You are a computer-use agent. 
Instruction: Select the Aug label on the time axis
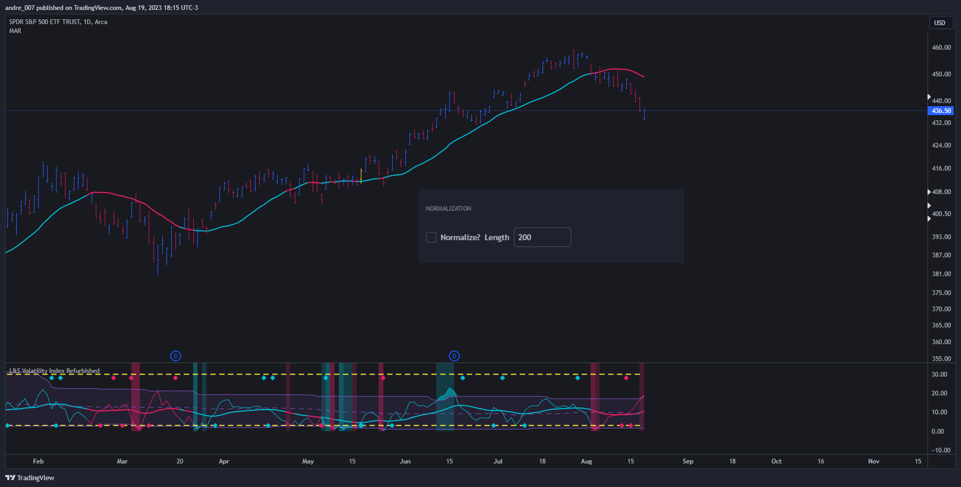point(587,461)
